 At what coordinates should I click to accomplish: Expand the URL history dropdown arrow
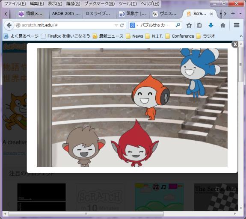click(x=116, y=25)
